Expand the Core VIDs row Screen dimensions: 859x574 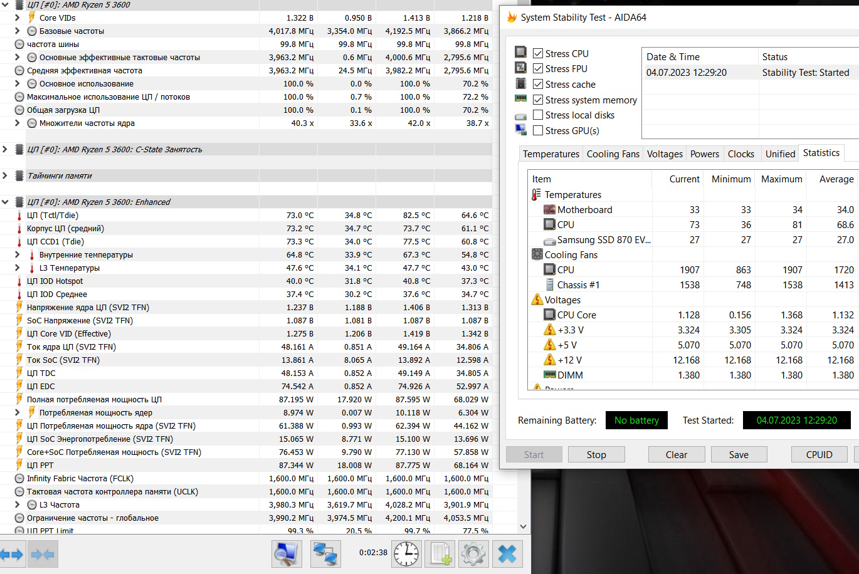click(x=17, y=18)
